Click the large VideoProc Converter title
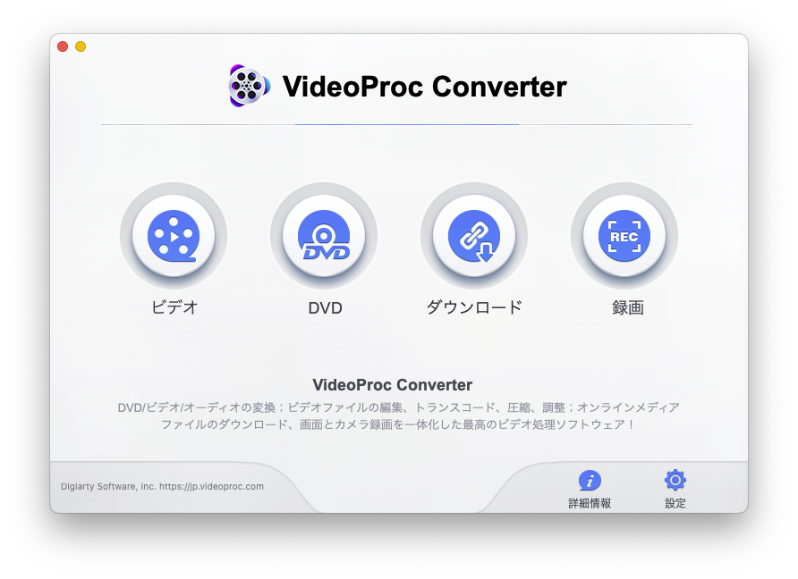Image resolution: width=798 pixels, height=579 pixels. (x=424, y=87)
